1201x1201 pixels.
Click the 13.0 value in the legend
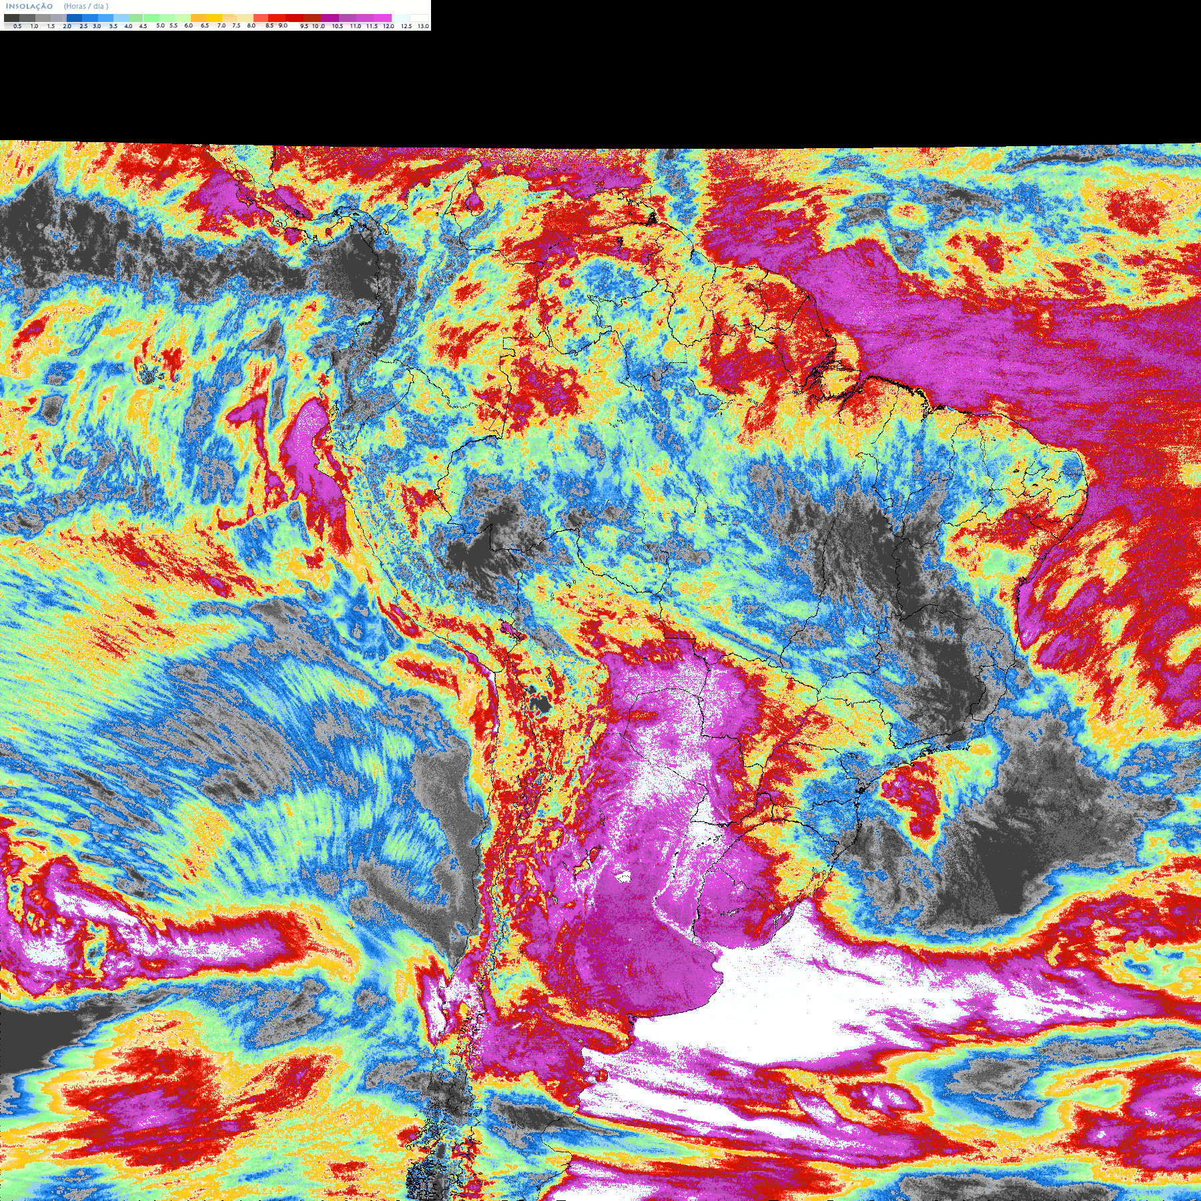pos(424,26)
